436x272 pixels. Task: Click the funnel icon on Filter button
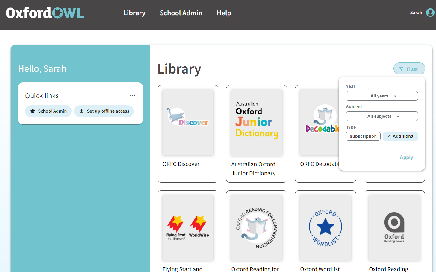401,69
